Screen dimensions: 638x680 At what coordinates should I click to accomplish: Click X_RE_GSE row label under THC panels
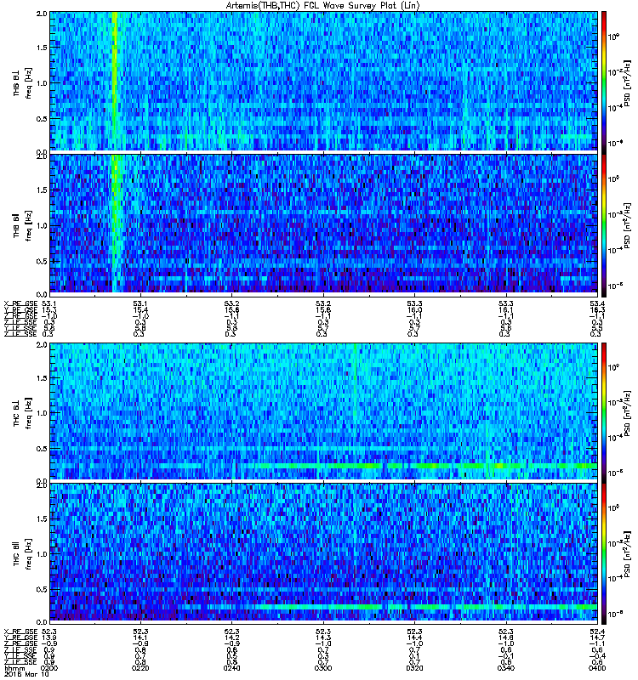coord(20,632)
